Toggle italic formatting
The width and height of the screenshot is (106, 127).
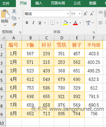tap(33, 23)
